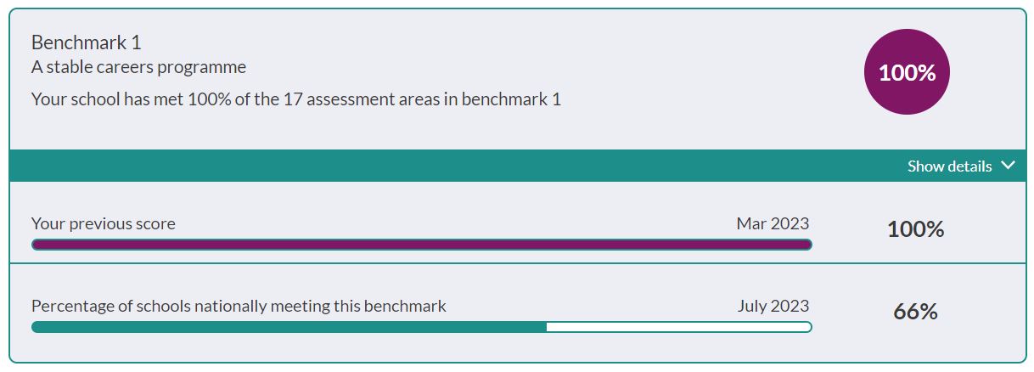Viewport: 1034px width, 372px height.
Task: Click the Benchmark 1 card header area
Action: [x=517, y=80]
